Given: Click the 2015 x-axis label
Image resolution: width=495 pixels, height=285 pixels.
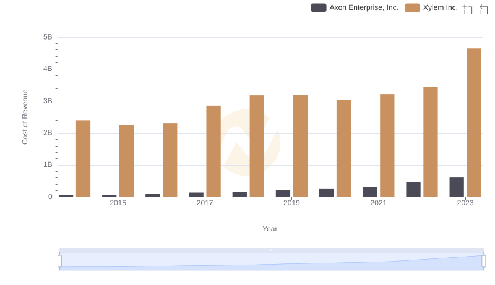Looking at the screenshot, I should point(118,203).
